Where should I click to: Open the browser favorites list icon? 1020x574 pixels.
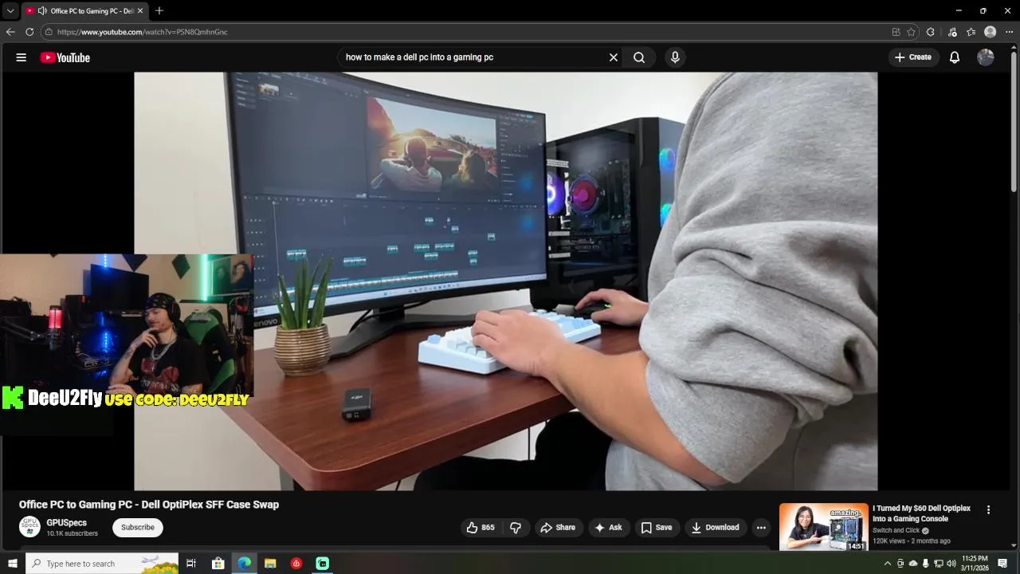pyautogui.click(x=971, y=32)
